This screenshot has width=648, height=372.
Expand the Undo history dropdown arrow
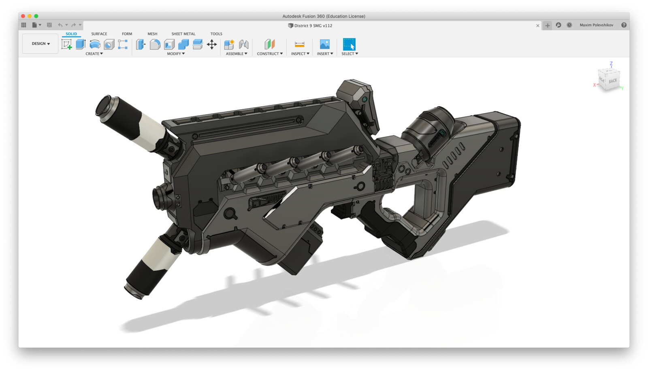[66, 25]
